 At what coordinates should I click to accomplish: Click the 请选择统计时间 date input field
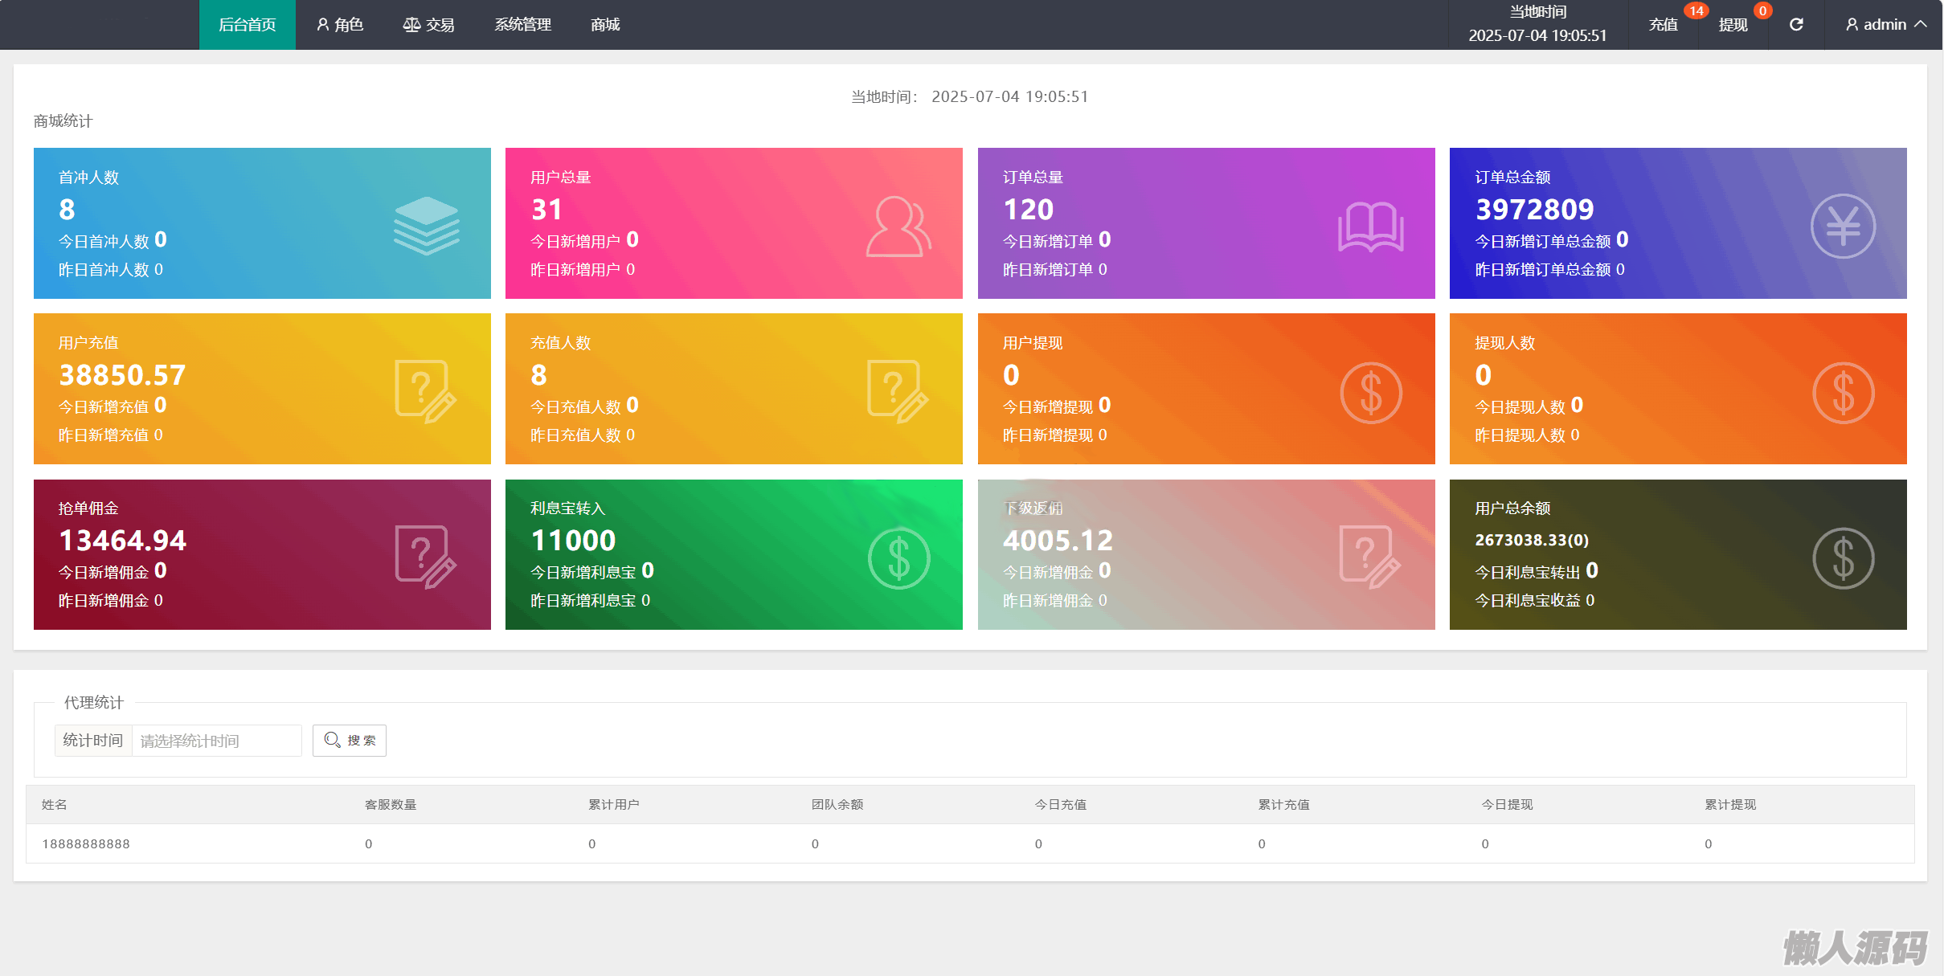click(x=216, y=741)
